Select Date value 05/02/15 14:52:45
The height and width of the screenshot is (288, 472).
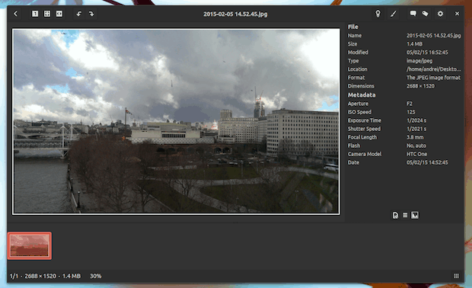[427, 163]
